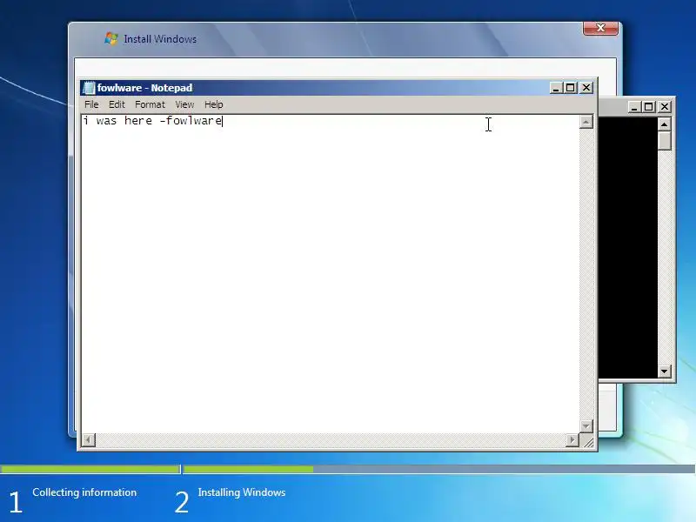Open the Help menu in Notepad
The height and width of the screenshot is (522, 696).
[213, 104]
